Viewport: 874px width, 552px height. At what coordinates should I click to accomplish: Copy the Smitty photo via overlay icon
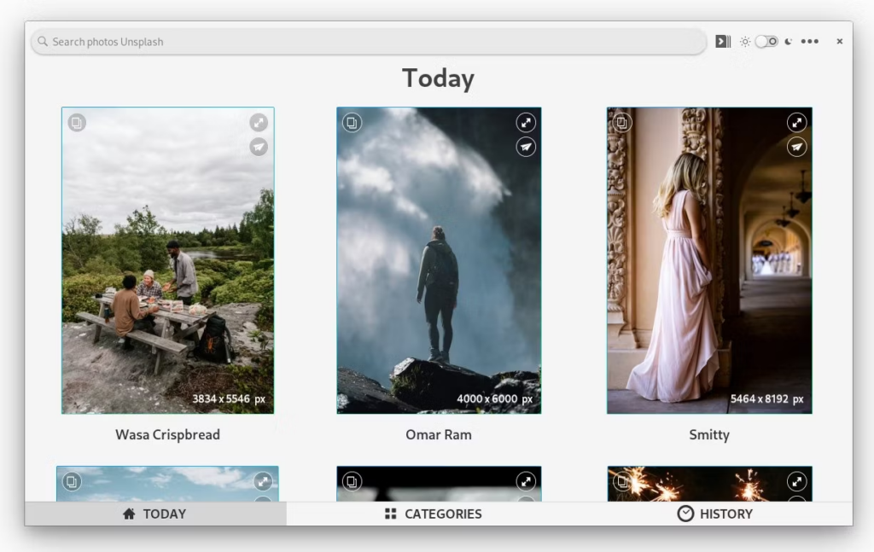click(622, 123)
